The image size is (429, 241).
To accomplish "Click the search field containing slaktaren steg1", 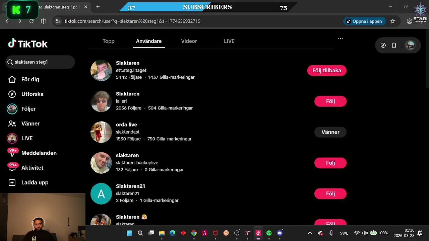I will click(x=40, y=62).
